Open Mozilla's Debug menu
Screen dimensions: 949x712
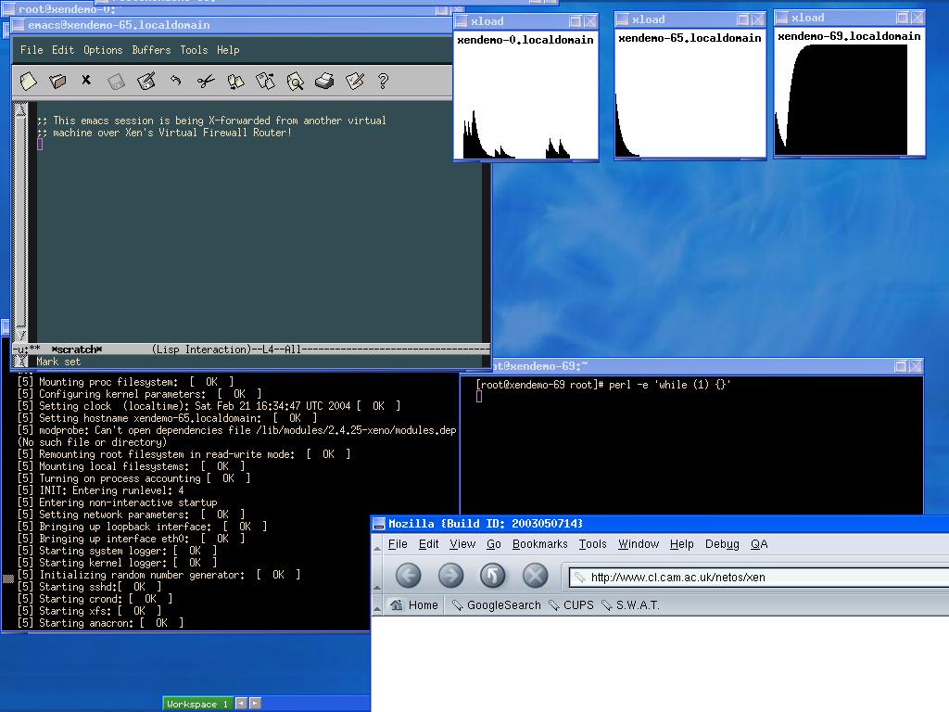click(x=722, y=543)
